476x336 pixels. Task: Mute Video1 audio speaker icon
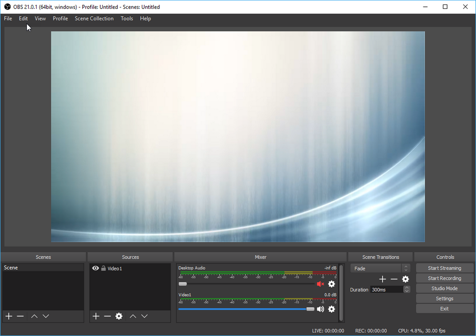[x=320, y=309]
